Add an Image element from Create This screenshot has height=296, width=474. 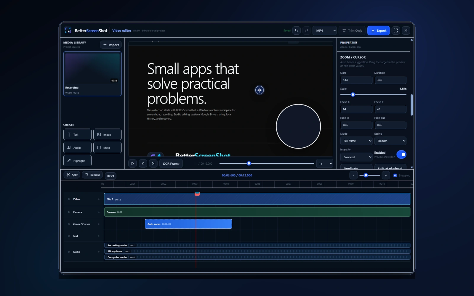tap(107, 134)
